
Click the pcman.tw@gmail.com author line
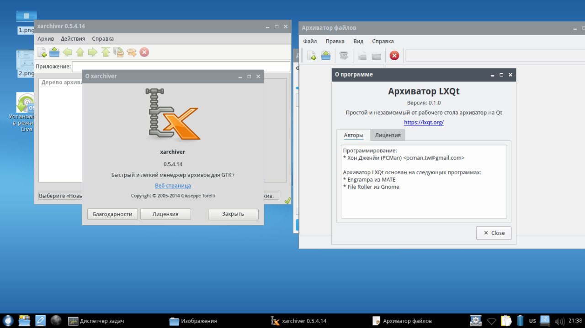tap(404, 158)
